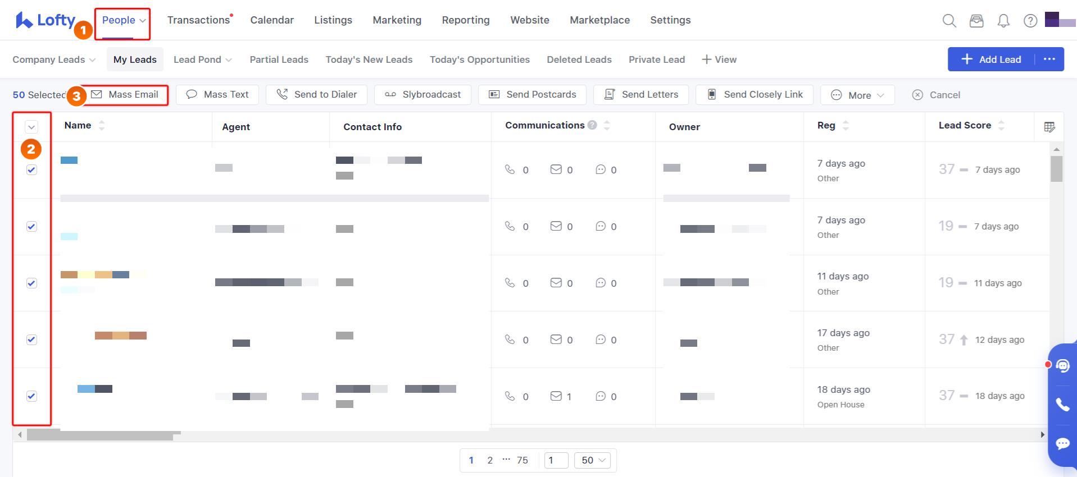The width and height of the screenshot is (1077, 477).
Task: Expand the More actions dropdown
Action: click(x=857, y=95)
